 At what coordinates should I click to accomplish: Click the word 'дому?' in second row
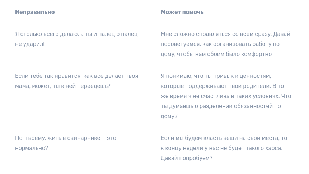tap(169, 116)
